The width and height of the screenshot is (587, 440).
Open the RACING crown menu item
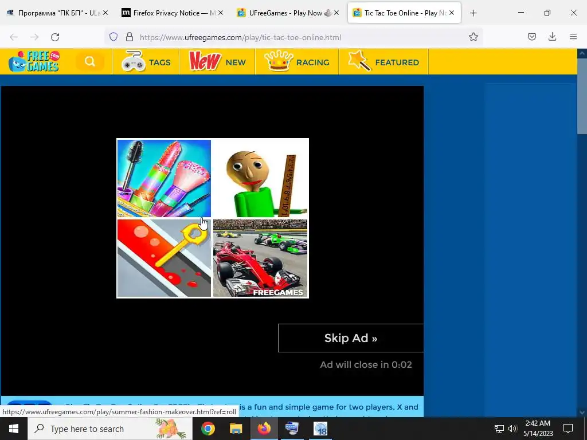[297, 62]
